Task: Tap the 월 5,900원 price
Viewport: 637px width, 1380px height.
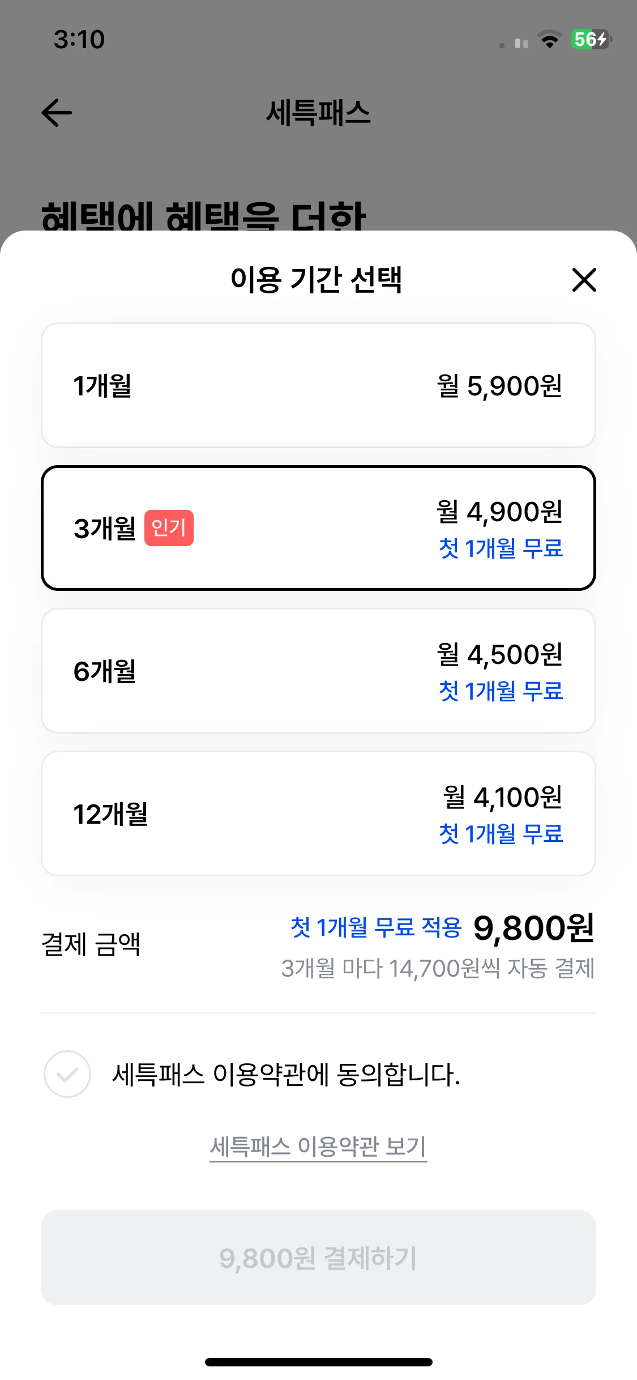Action: [x=499, y=386]
